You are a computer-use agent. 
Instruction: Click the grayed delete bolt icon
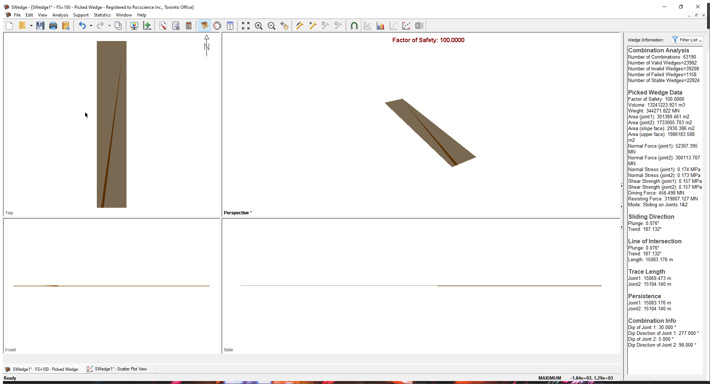pos(325,26)
